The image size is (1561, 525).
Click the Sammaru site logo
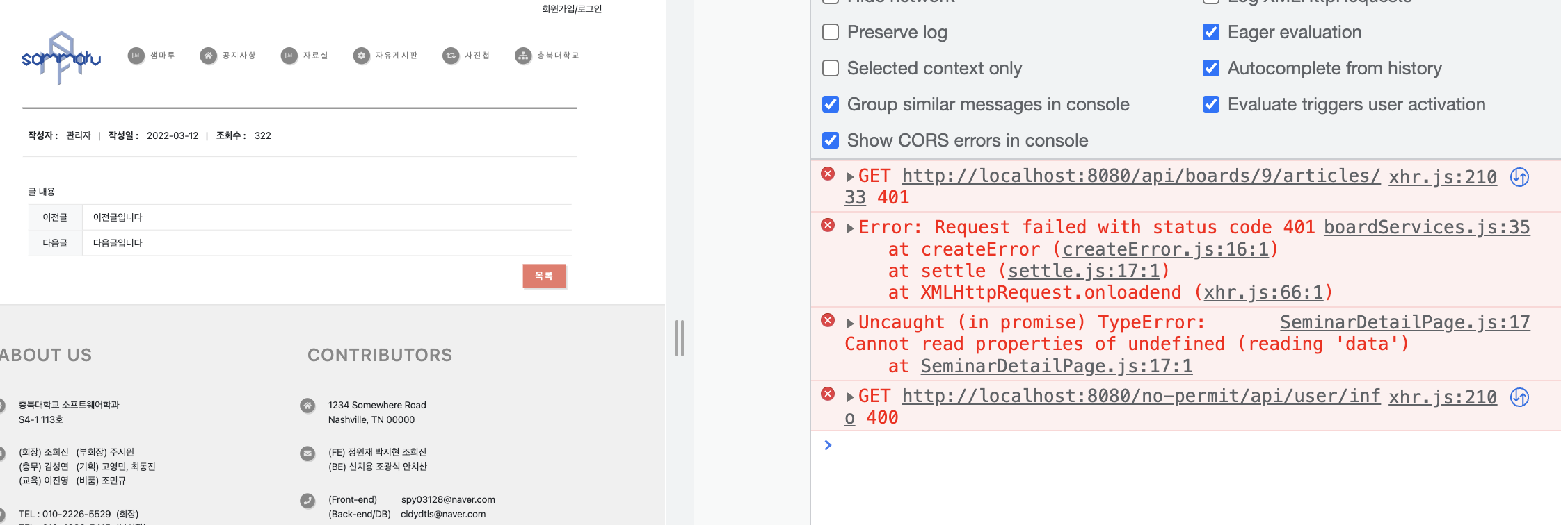[61, 58]
